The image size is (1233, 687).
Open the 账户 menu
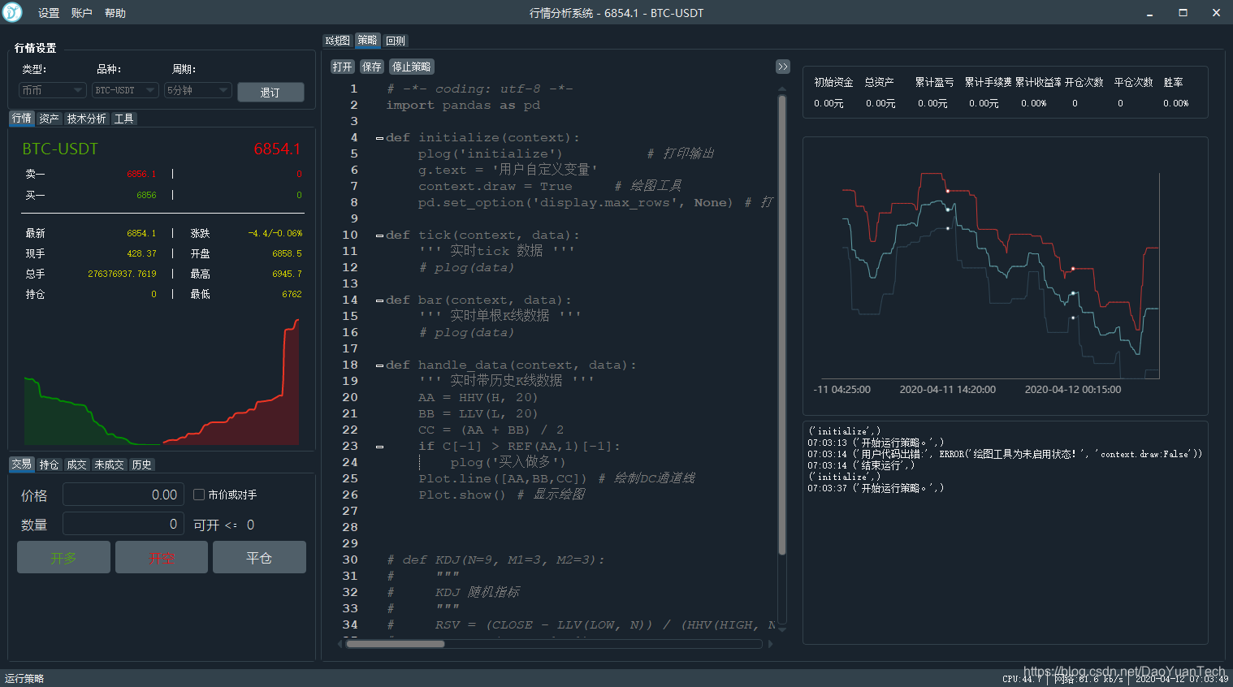click(x=82, y=13)
